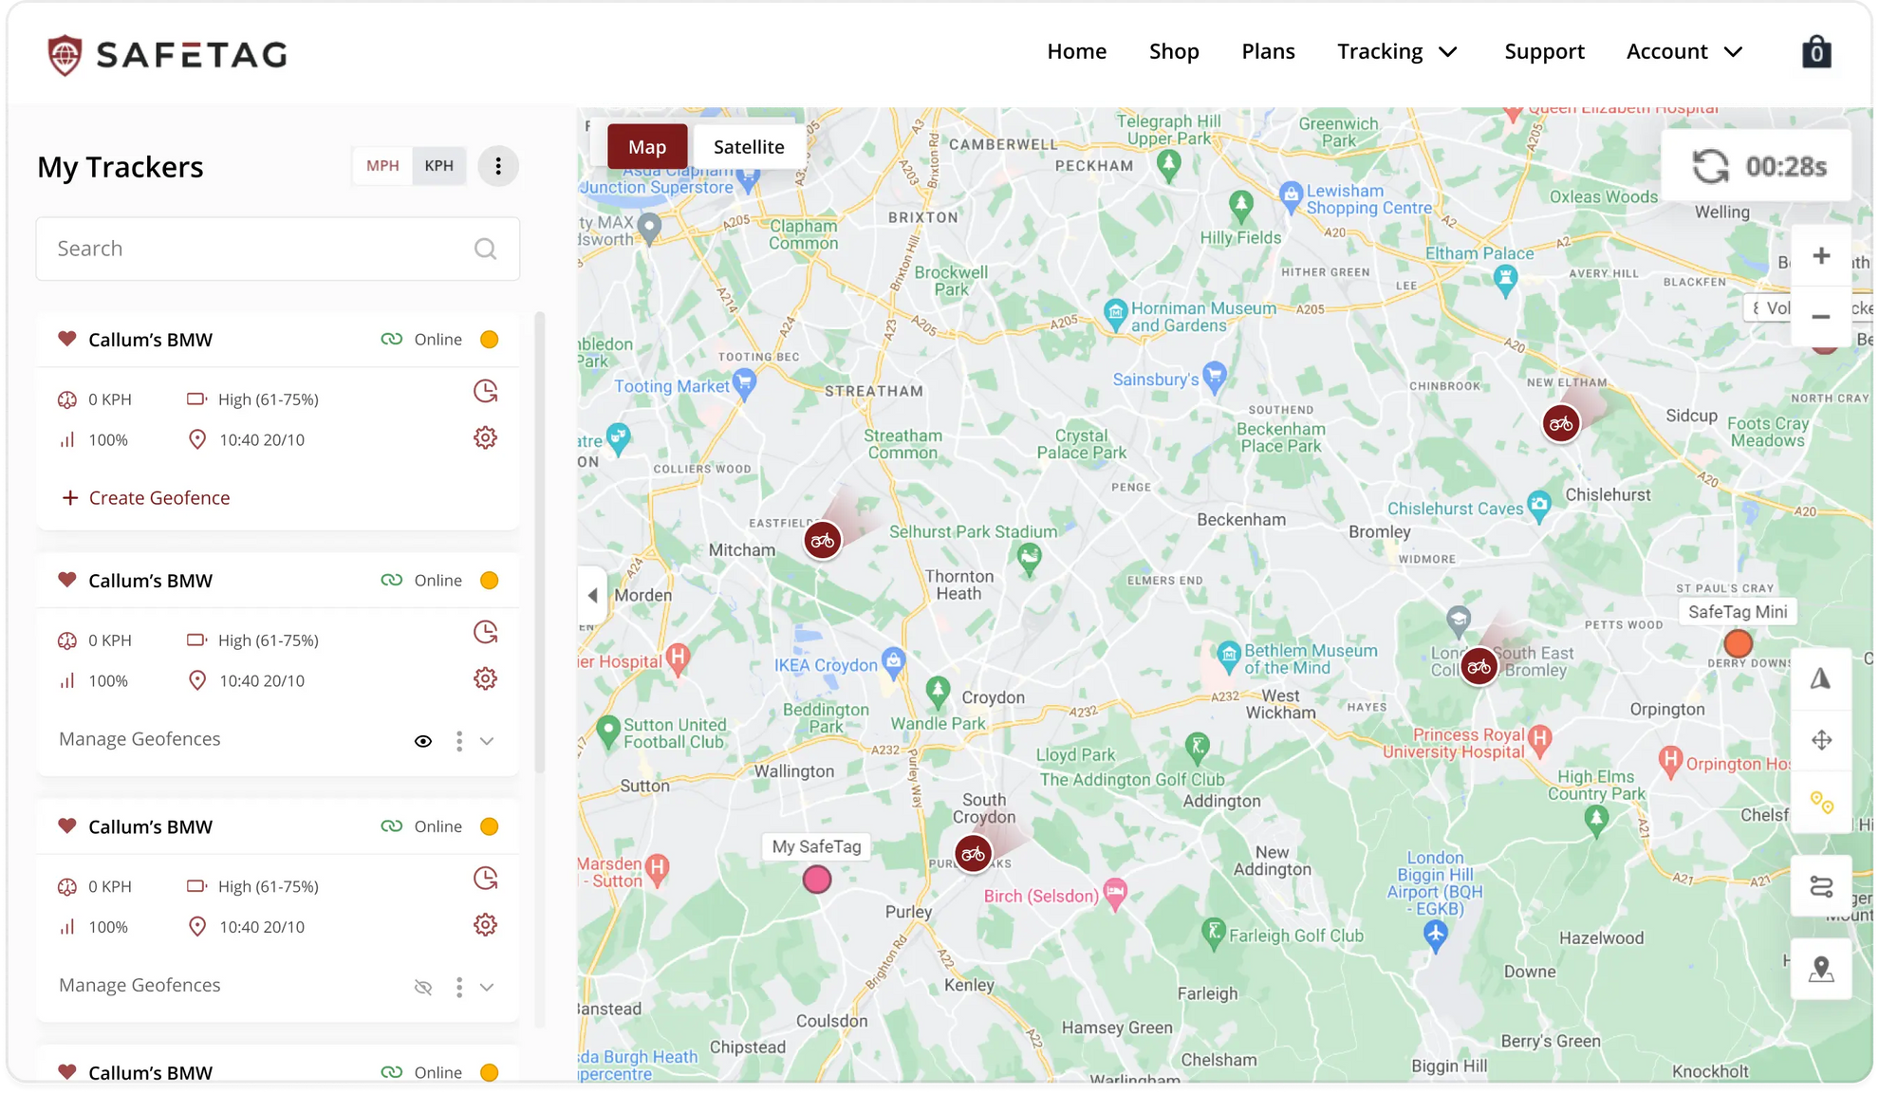Switch speed units to MPH

pos(382,166)
